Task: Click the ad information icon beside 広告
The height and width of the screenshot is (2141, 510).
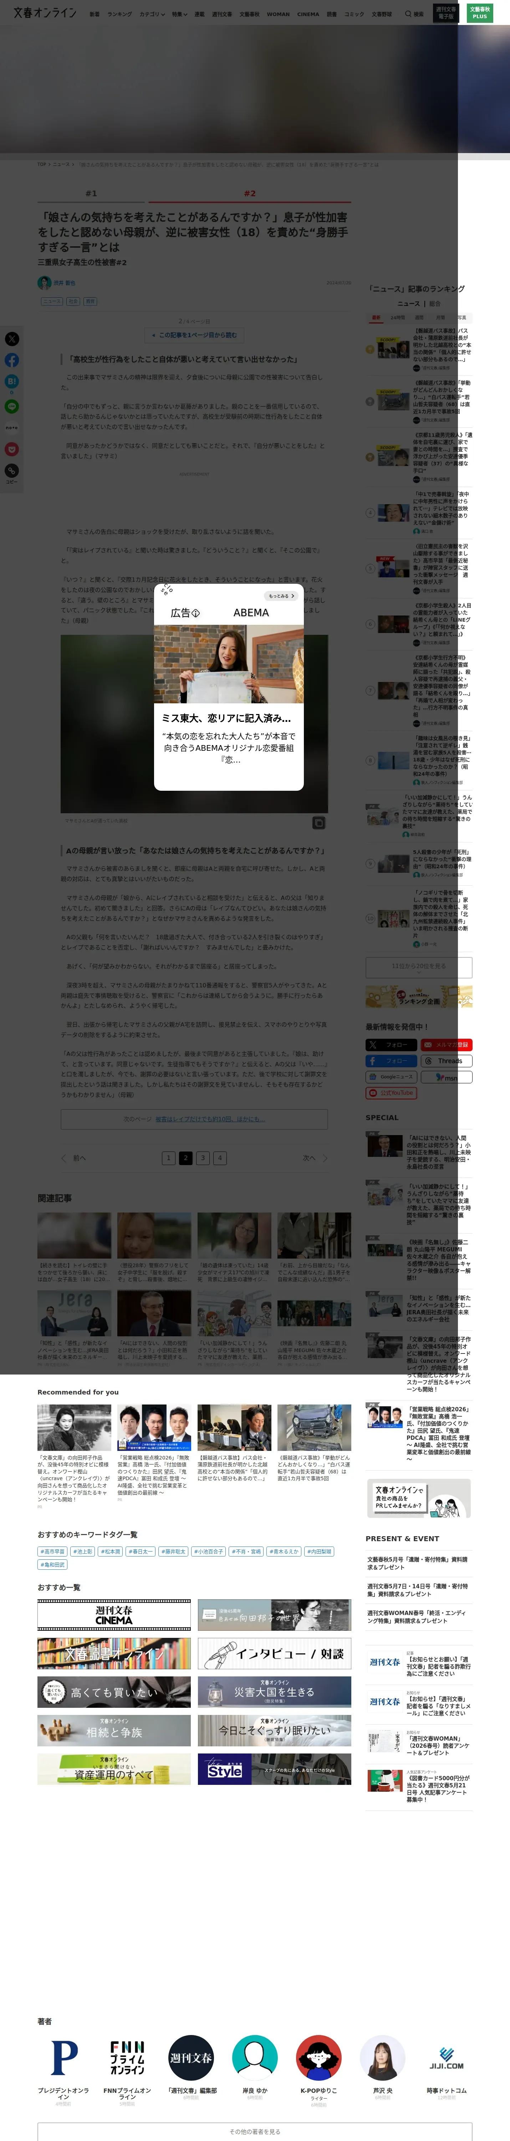Action: [196, 613]
